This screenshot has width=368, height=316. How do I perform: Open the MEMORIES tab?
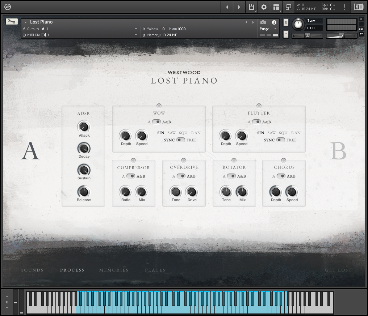[114, 270]
